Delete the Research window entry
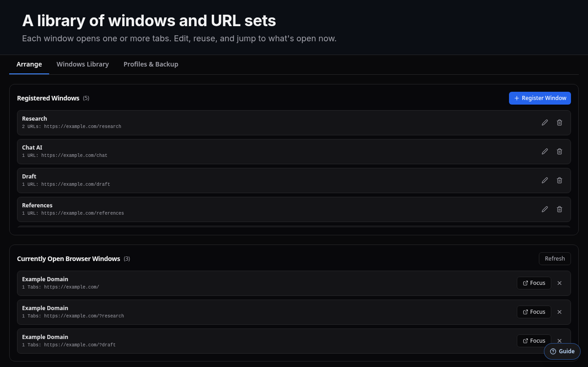Viewport: 588px width, 367px height. 560,122
